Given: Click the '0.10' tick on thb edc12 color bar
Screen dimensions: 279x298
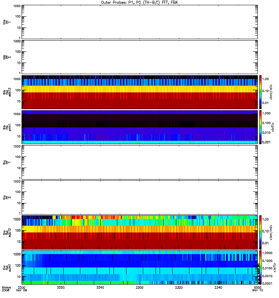Looking at the screenshot, I should tap(266, 91).
